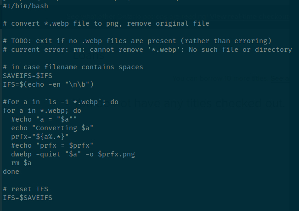Click the 'done' keyword ending the loop
The height and width of the screenshot is (211, 299).
click(x=11, y=172)
